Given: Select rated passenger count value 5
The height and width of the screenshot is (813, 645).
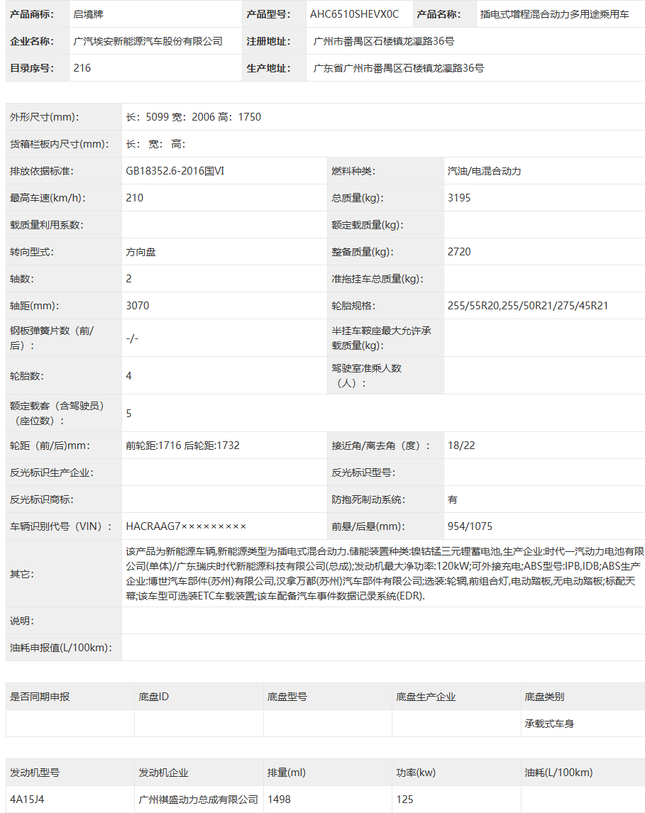Looking at the screenshot, I should (x=128, y=414).
